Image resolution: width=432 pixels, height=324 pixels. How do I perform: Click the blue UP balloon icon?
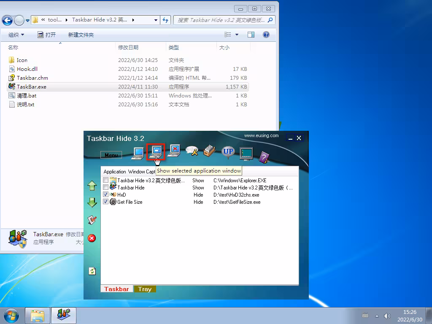point(228,152)
